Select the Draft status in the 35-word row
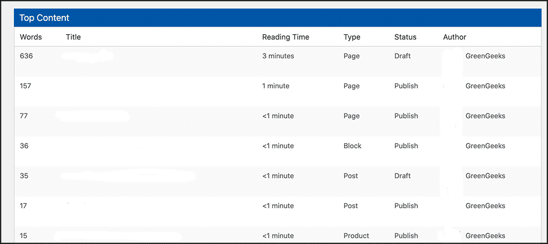This screenshot has width=548, height=244. pos(402,176)
